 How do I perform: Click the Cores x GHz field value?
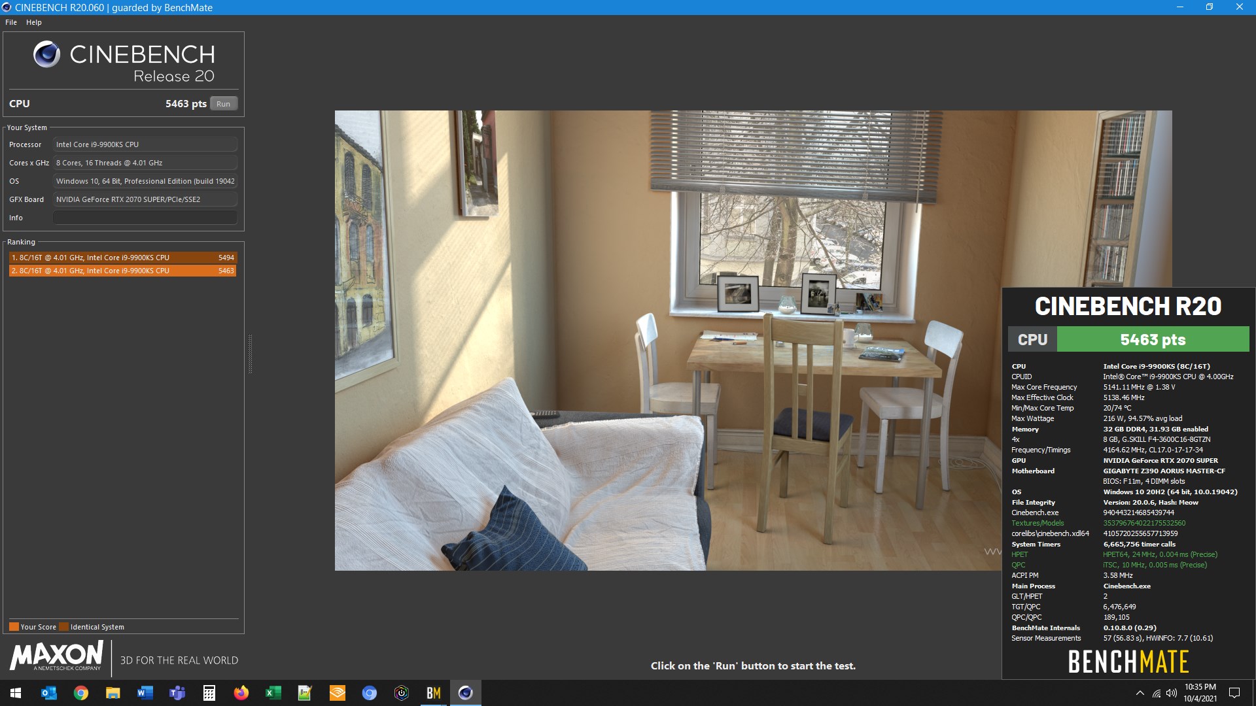[x=145, y=163]
